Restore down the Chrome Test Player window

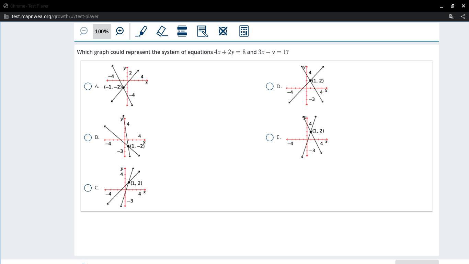453,6
